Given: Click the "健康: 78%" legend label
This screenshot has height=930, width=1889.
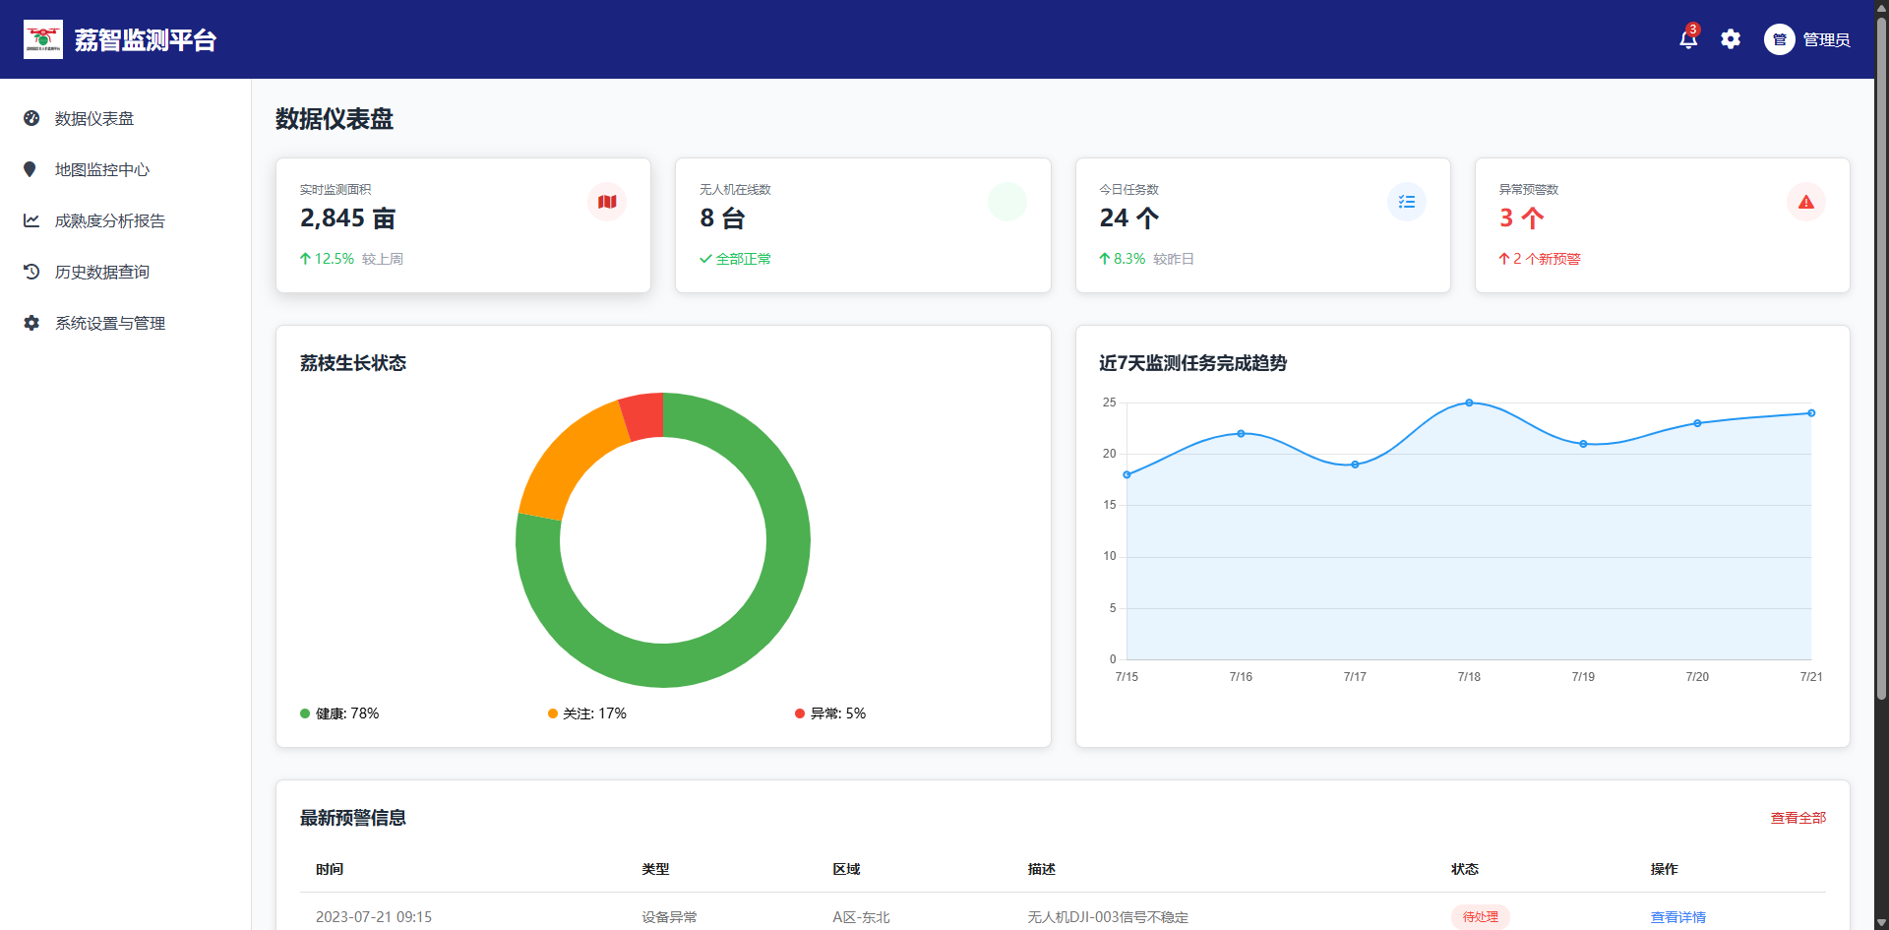Looking at the screenshot, I should tap(347, 713).
